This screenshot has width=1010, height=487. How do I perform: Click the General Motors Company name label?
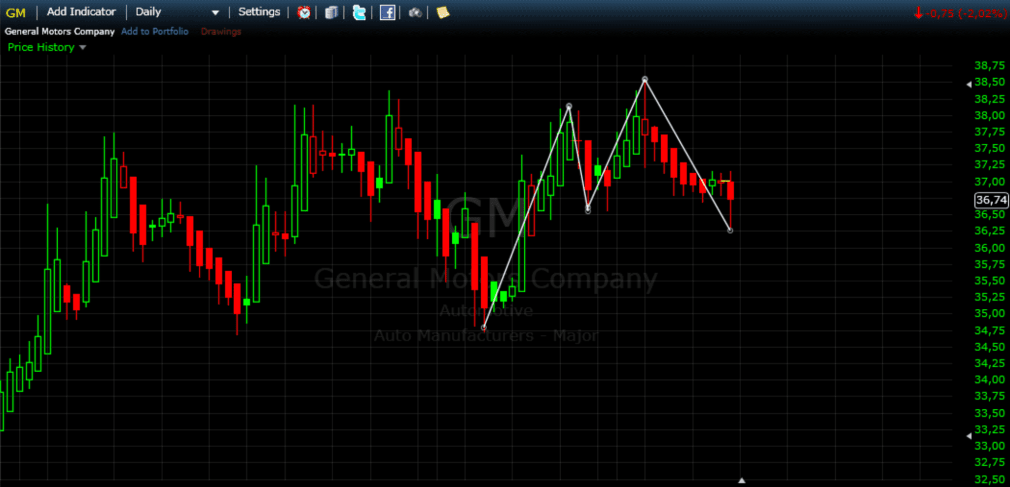(60, 32)
